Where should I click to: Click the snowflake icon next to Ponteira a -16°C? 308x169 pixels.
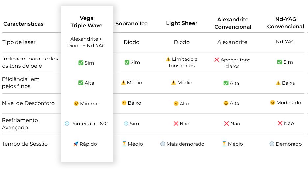[x=67, y=124]
